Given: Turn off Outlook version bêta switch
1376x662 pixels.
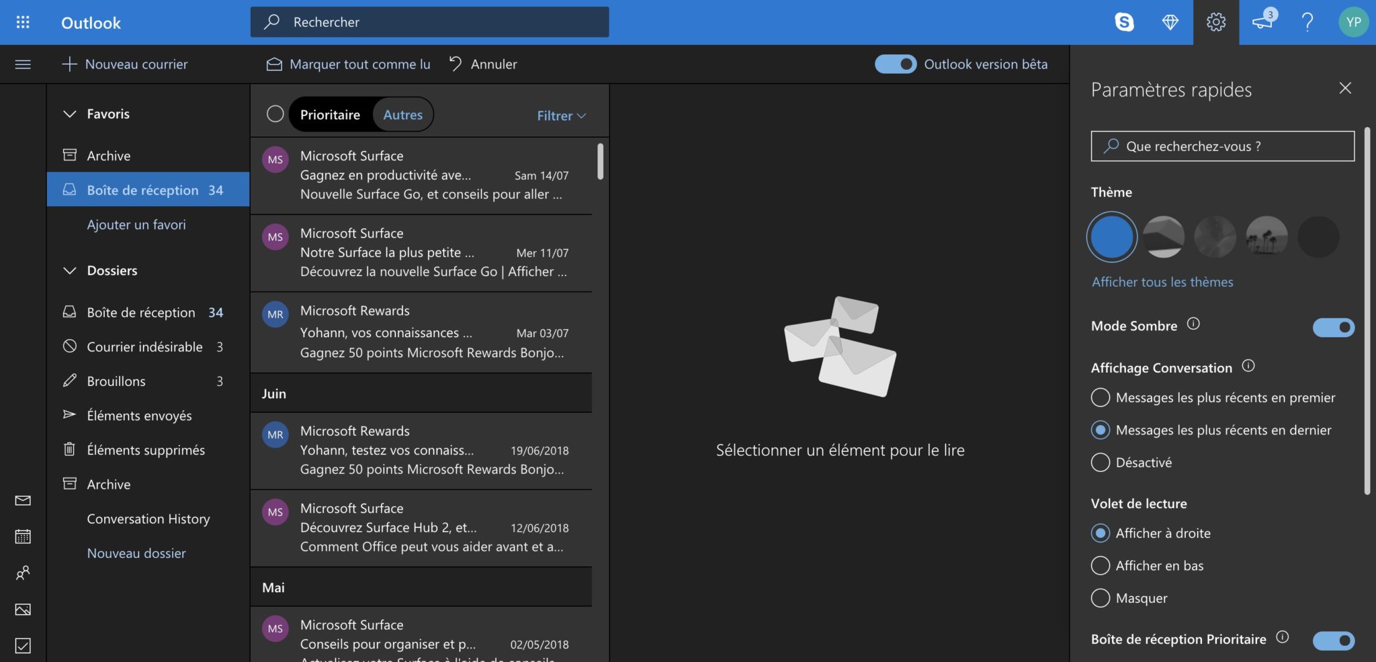Looking at the screenshot, I should click(x=895, y=64).
